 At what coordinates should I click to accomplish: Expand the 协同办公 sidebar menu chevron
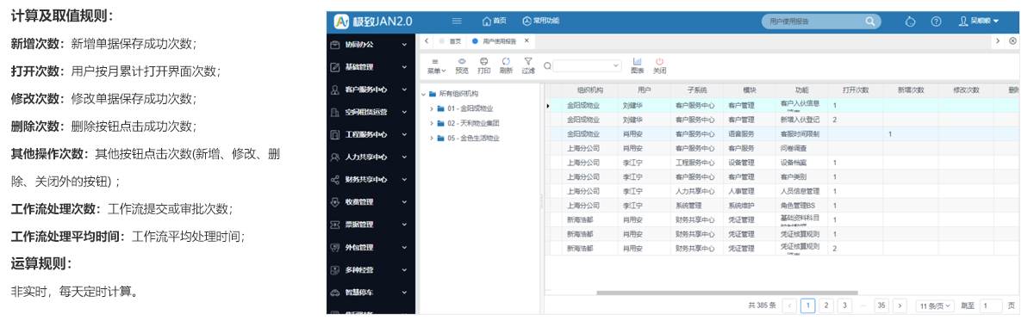click(x=404, y=44)
